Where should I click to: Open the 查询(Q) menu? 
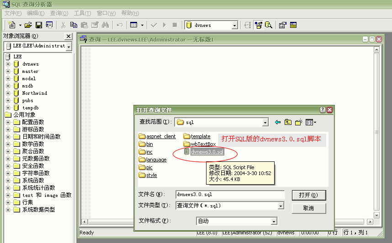pyautogui.click(x=59, y=13)
